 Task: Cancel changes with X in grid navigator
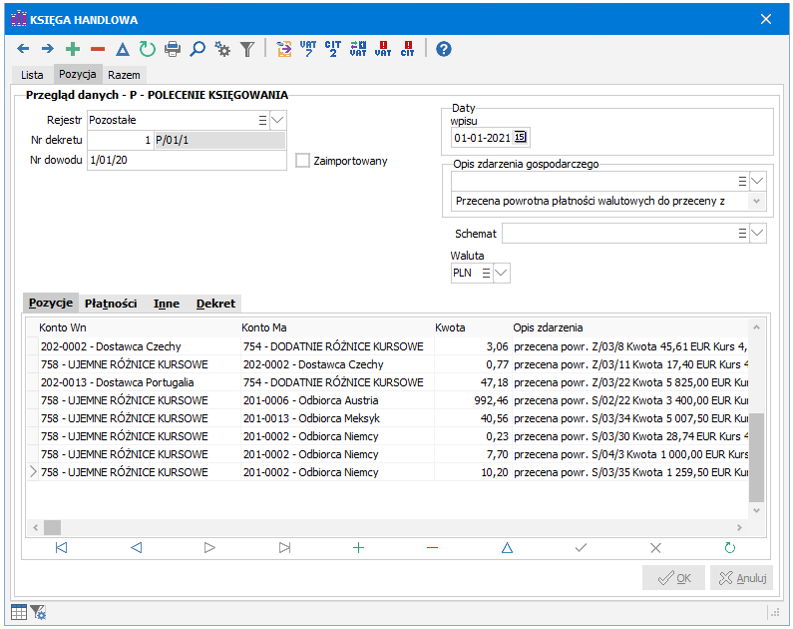655,547
